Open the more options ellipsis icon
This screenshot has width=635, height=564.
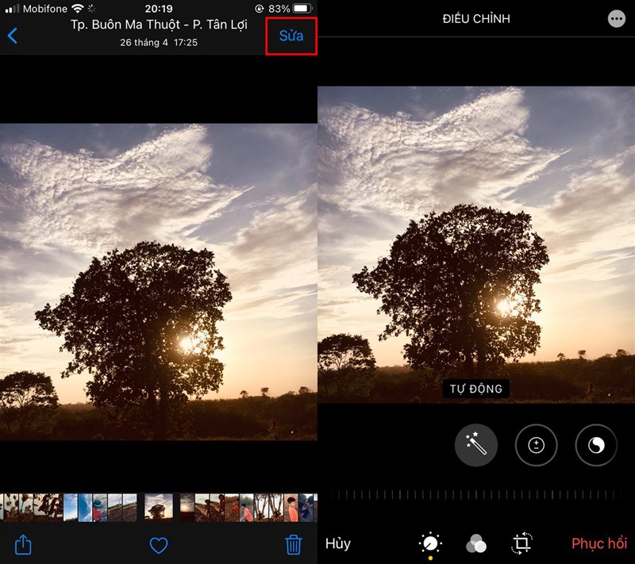coord(617,18)
